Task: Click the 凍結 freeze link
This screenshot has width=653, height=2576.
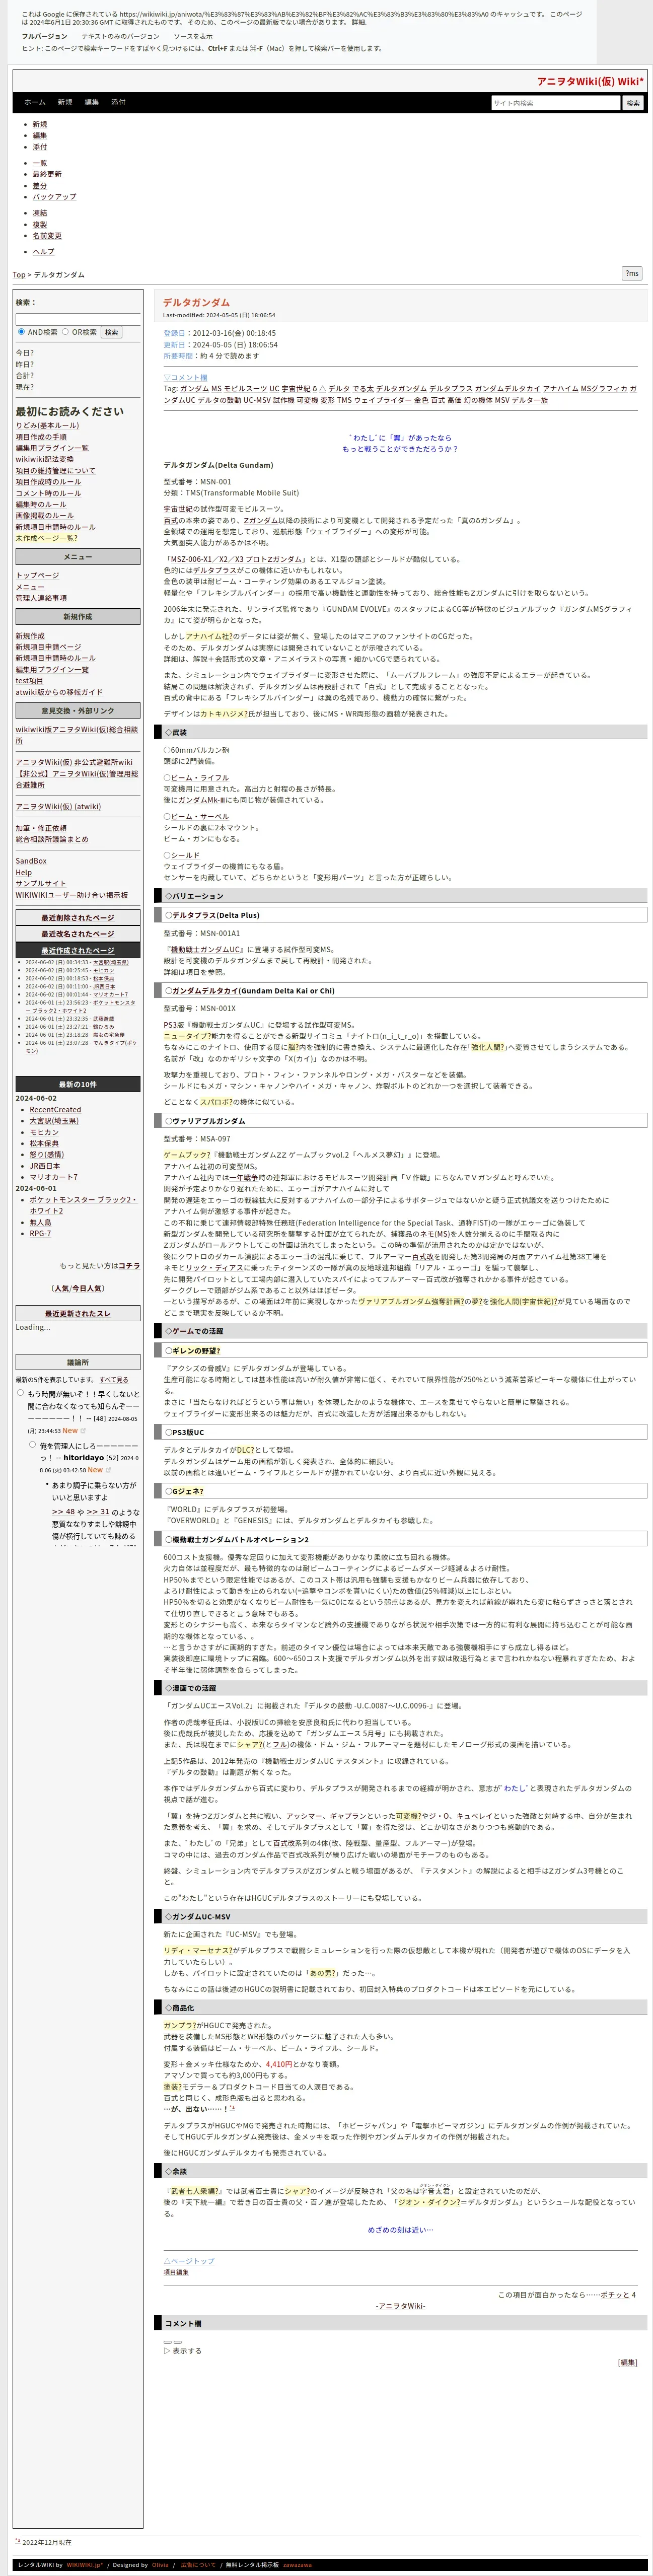Action: pyautogui.click(x=39, y=213)
